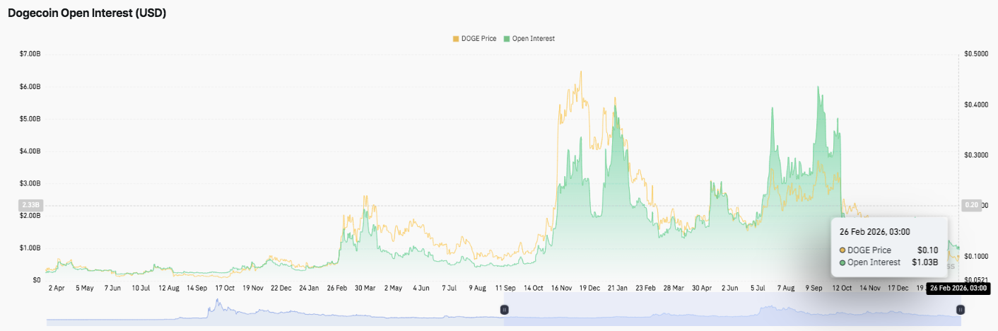Click the Dogecoin Open Interest (USD) title

tap(87, 13)
